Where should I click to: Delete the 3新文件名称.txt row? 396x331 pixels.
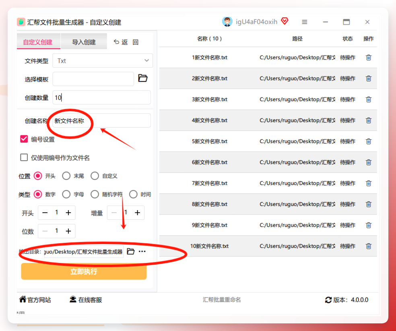pos(369,99)
